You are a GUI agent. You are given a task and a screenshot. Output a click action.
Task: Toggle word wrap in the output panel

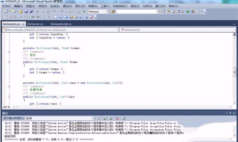coord(123,118)
